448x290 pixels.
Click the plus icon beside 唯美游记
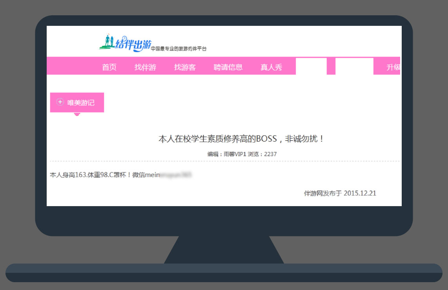click(60, 102)
